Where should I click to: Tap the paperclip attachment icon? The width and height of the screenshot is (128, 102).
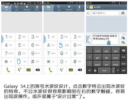click(89, 37)
